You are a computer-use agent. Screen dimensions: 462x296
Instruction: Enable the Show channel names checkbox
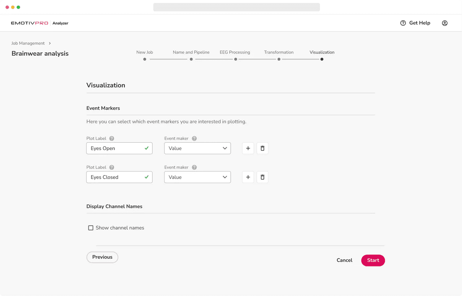(91, 228)
